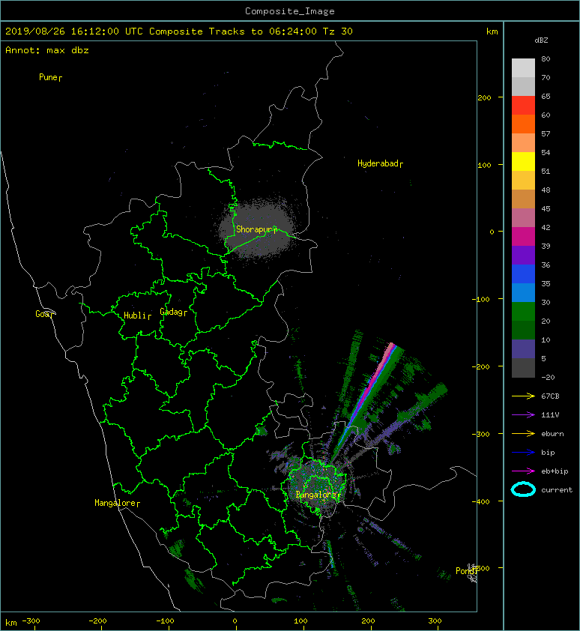
Task: Click the bip blue arrow legend icon
Action: [x=523, y=453]
